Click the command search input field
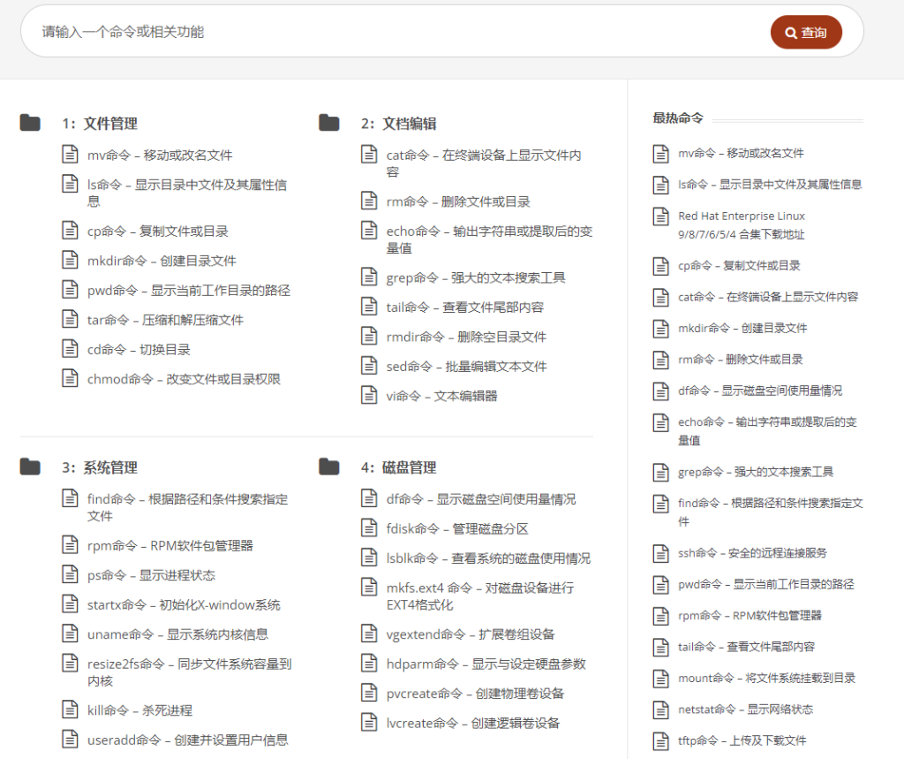This screenshot has height=759, width=904. tap(353, 31)
